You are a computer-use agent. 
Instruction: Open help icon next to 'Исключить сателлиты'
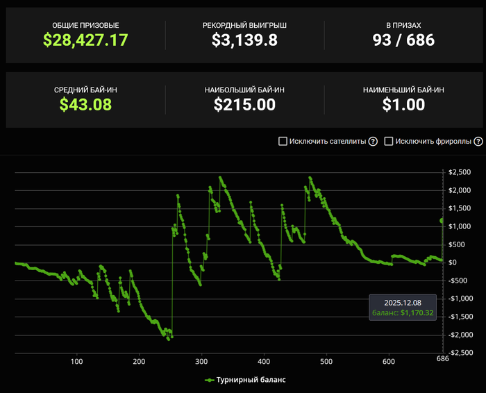pos(374,142)
